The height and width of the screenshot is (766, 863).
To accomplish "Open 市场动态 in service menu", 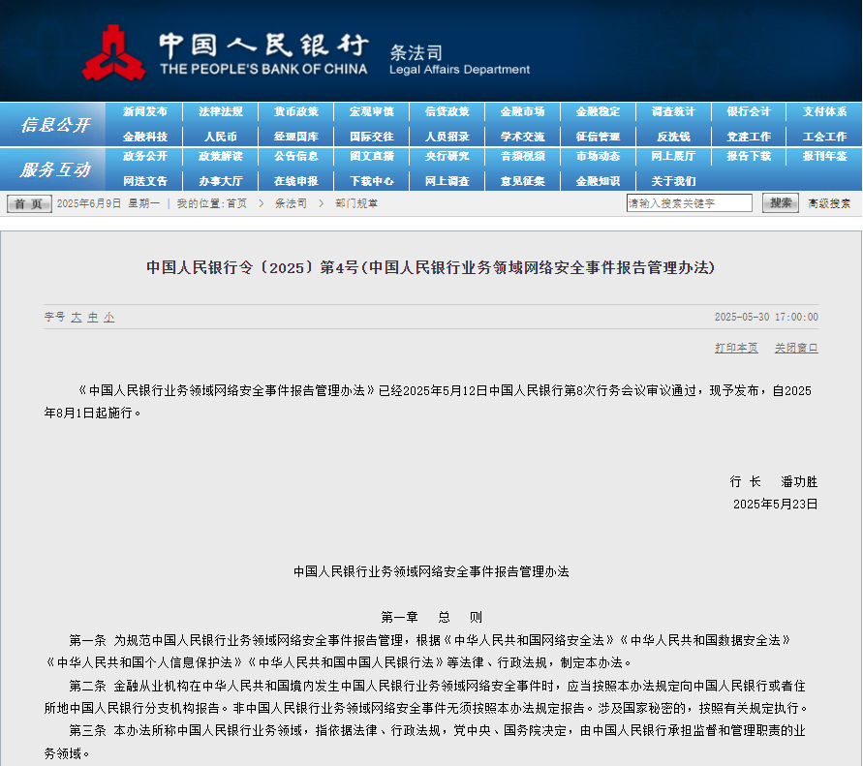I will (598, 156).
